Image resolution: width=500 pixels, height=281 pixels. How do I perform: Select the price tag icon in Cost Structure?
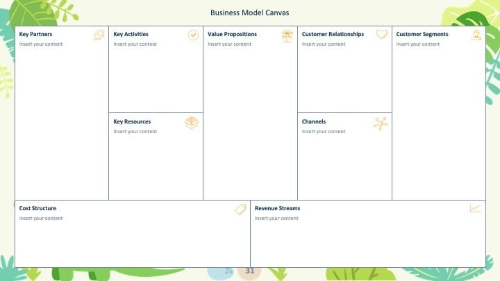coord(240,210)
